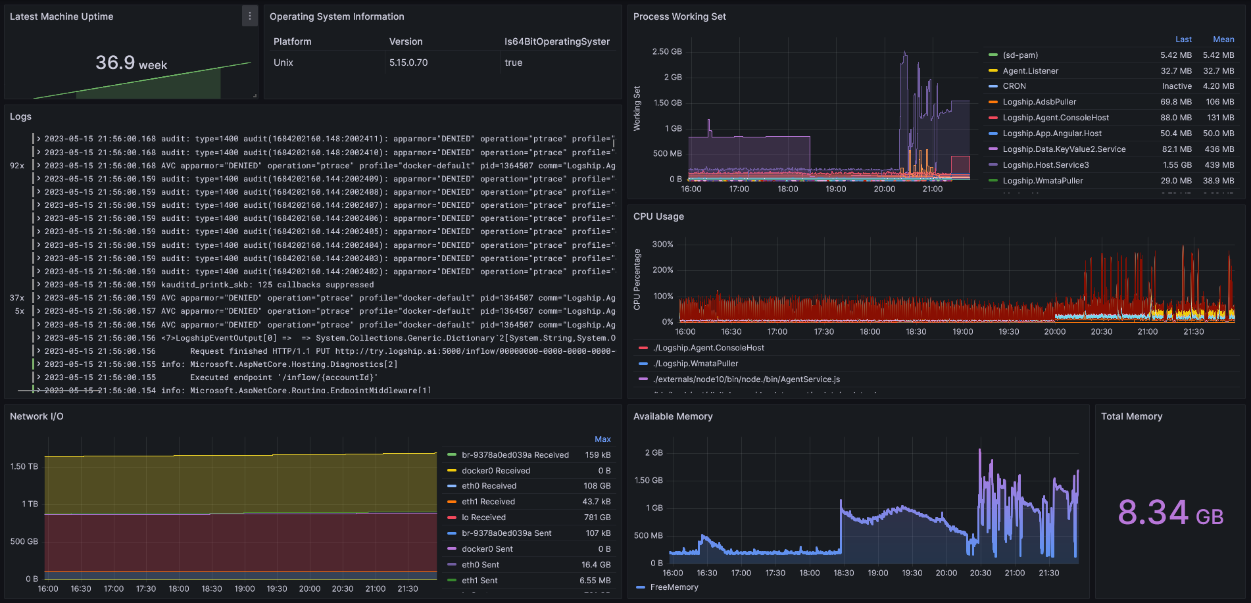Toggle the FreeMemory legend in Available Memory
1251x603 pixels.
673,587
